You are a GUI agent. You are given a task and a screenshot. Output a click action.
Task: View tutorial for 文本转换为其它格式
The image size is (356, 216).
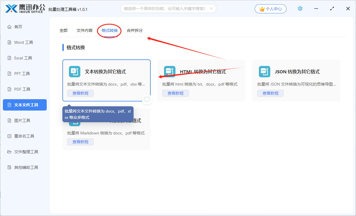[80, 93]
